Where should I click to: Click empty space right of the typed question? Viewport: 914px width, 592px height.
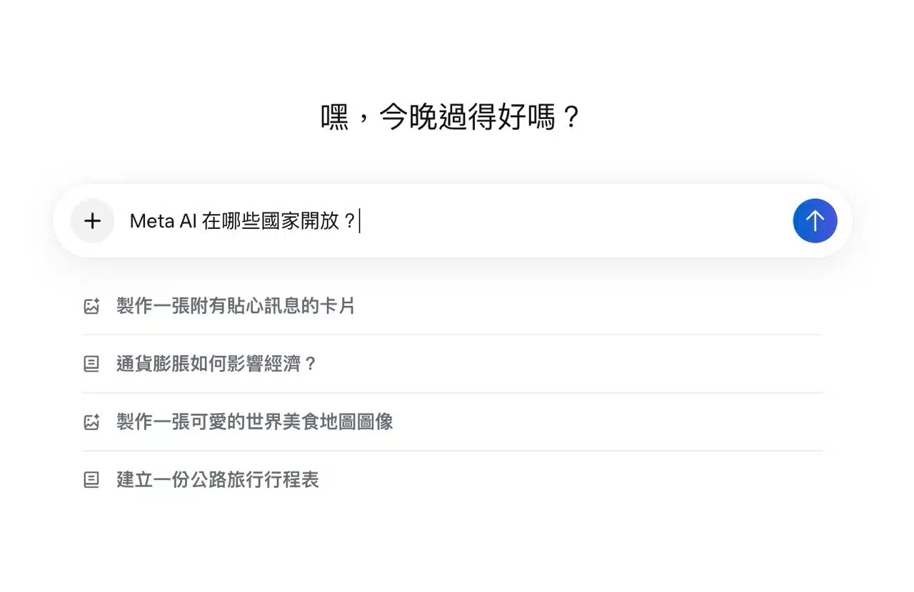pyautogui.click(x=571, y=221)
